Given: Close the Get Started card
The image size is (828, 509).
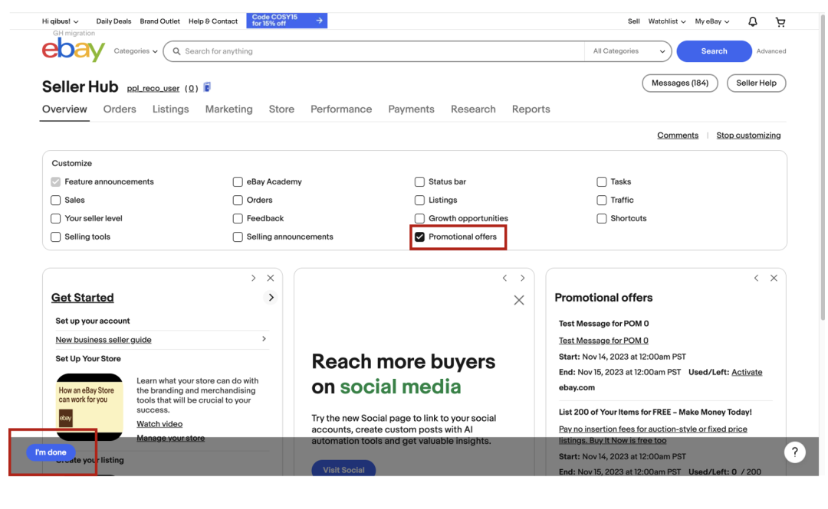Looking at the screenshot, I should 271,278.
